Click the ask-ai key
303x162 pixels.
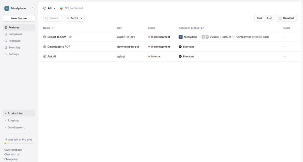(x=121, y=57)
